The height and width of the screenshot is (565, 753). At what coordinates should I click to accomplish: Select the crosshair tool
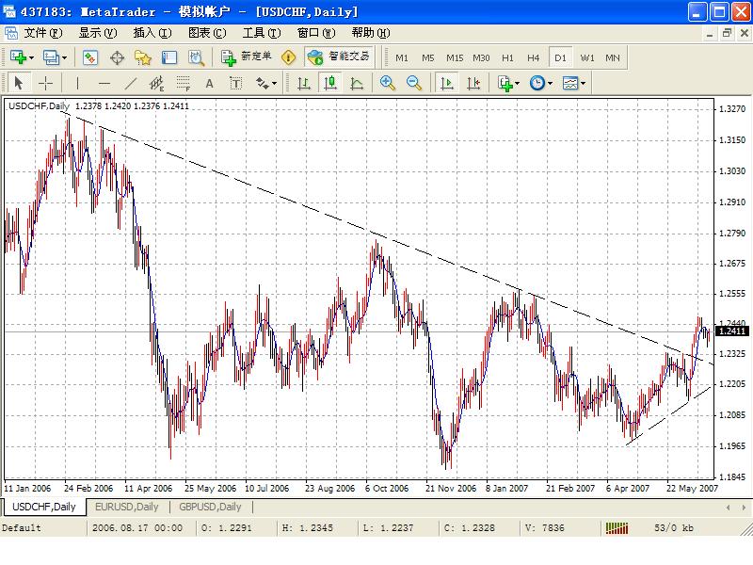(x=44, y=83)
